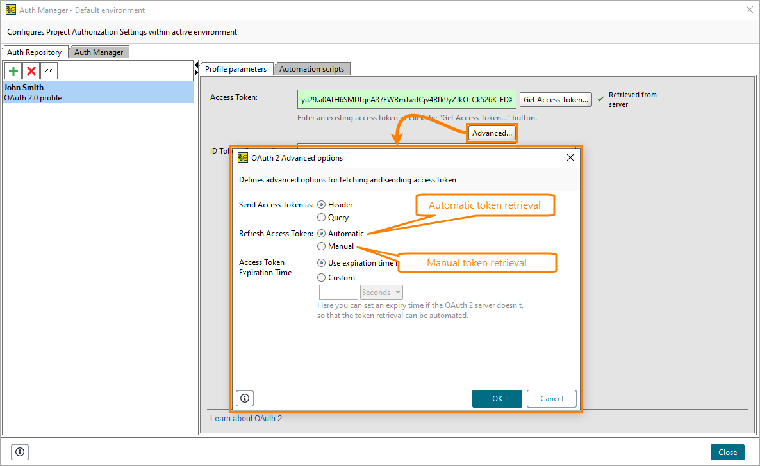760x466 pixels.
Task: Click the green retrieved-from-server checkmark
Action: pyautogui.click(x=600, y=99)
